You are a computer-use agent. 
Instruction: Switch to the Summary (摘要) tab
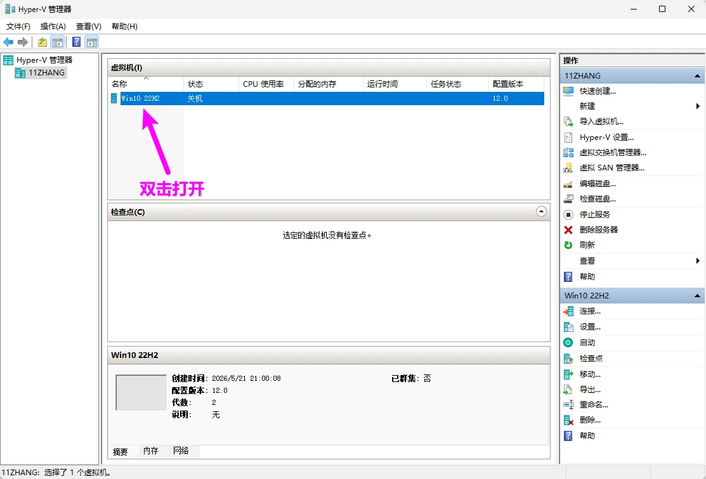point(121,452)
